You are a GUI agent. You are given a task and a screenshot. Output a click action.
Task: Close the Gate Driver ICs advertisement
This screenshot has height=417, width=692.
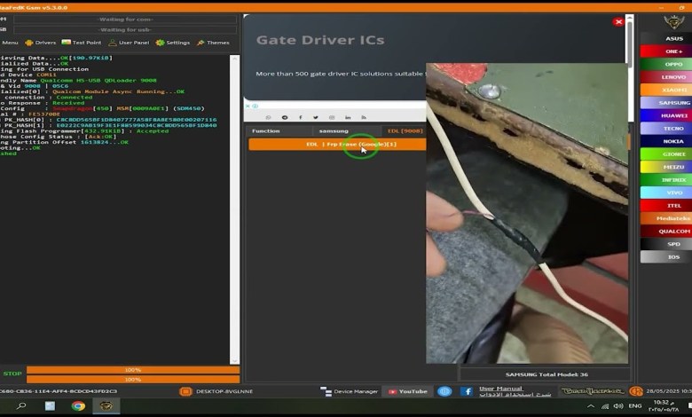(x=618, y=21)
